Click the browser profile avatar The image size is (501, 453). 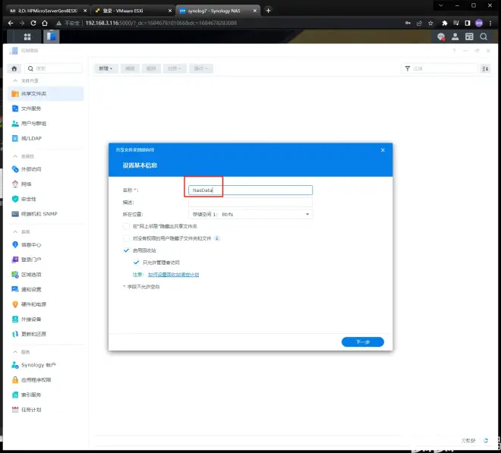479,23
